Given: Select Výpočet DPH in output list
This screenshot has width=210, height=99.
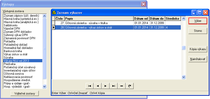Looking at the screenshot, I should [x=23, y=29].
